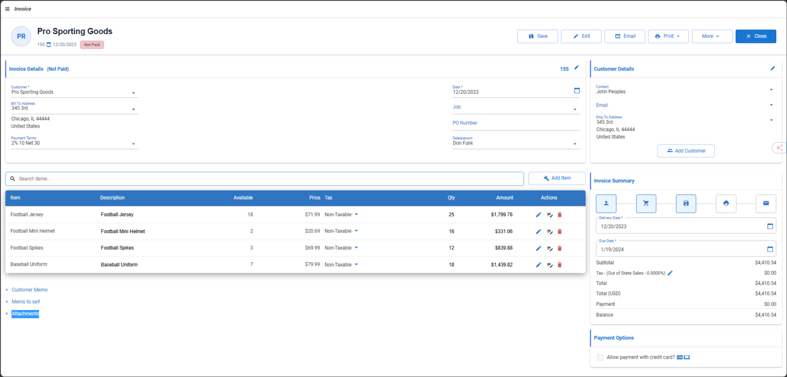
Task: Click the $79.99 price in Baseball Uniform row
Action: pos(312,264)
